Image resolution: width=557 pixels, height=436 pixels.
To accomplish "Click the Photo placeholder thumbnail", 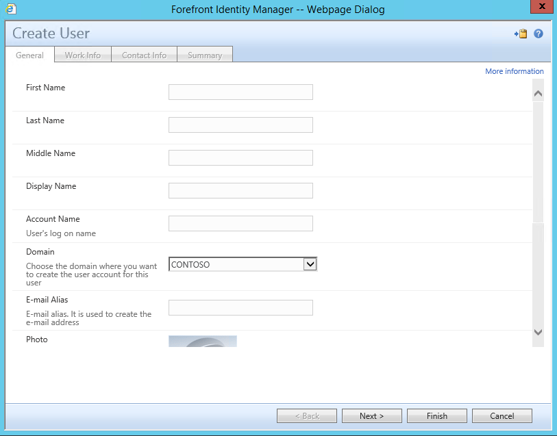I will pyautogui.click(x=203, y=342).
